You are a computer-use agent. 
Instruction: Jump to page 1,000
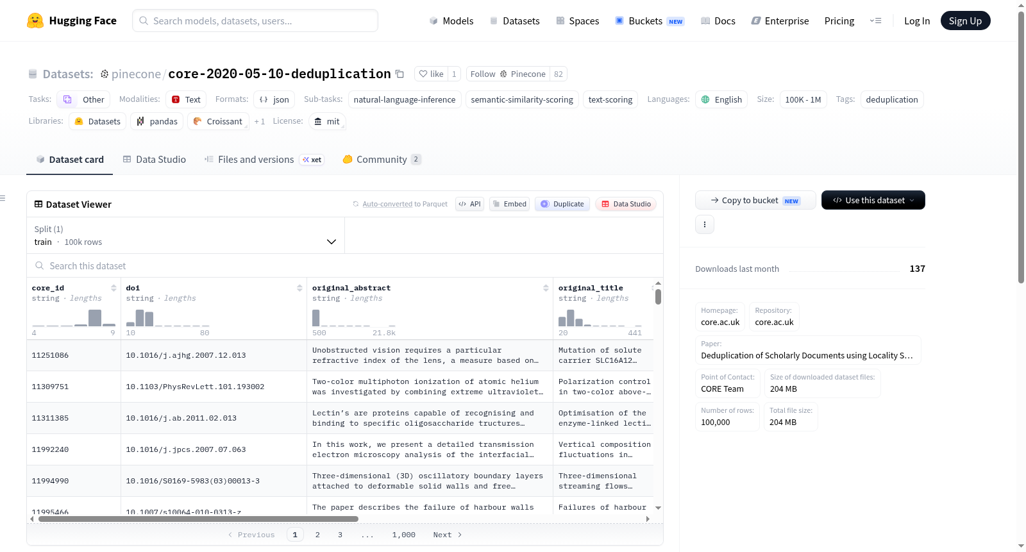tap(404, 535)
